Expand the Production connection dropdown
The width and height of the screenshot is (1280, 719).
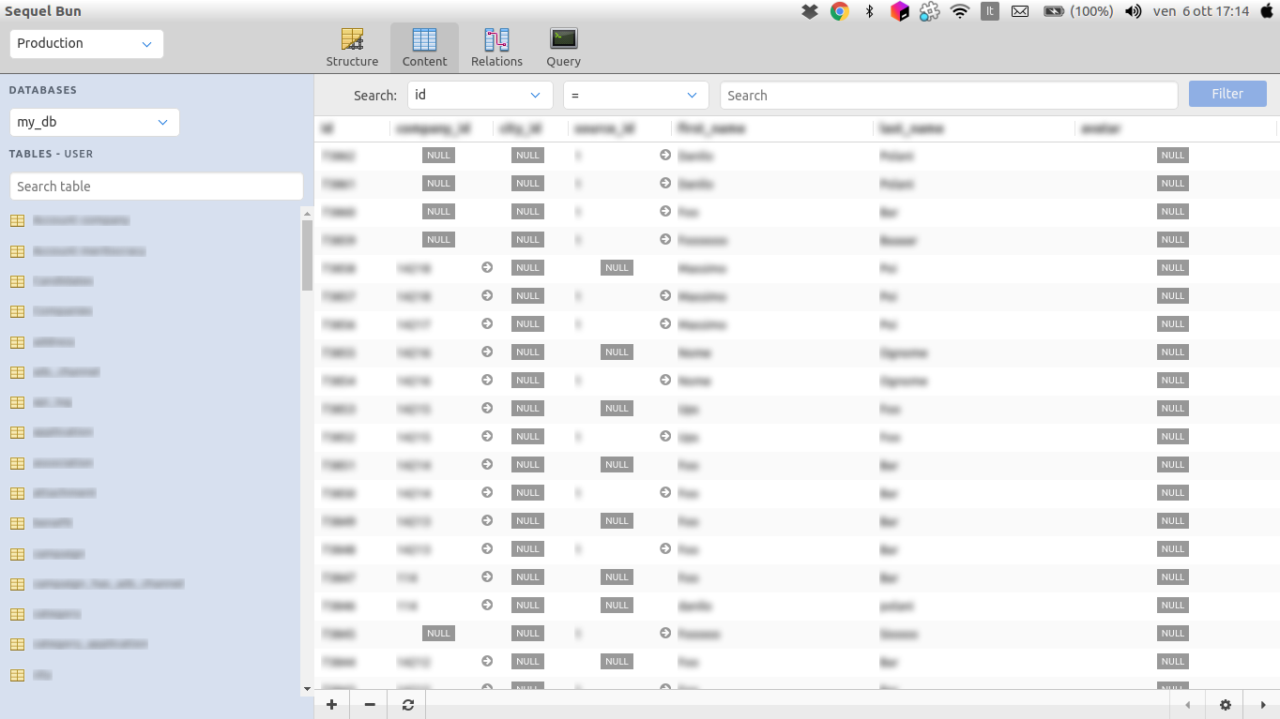point(86,44)
